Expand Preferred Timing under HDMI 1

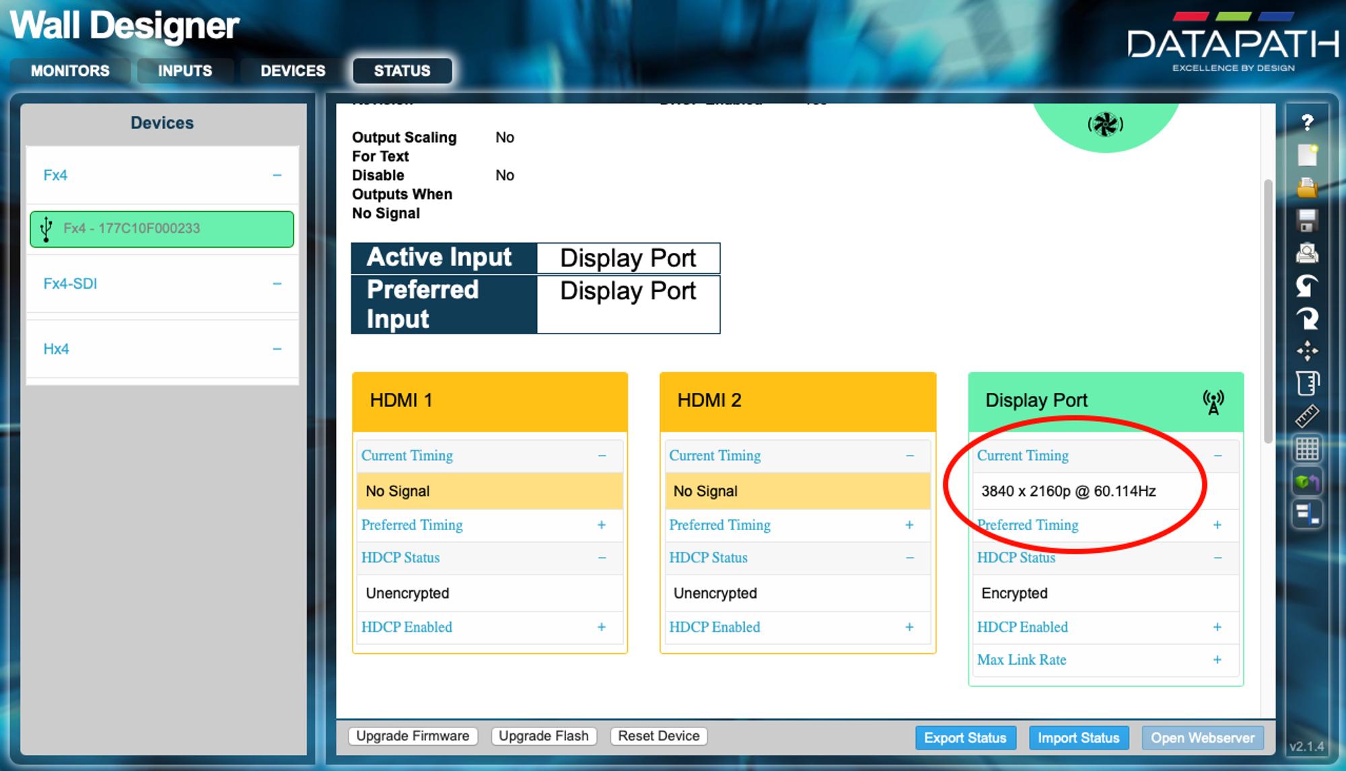click(601, 525)
